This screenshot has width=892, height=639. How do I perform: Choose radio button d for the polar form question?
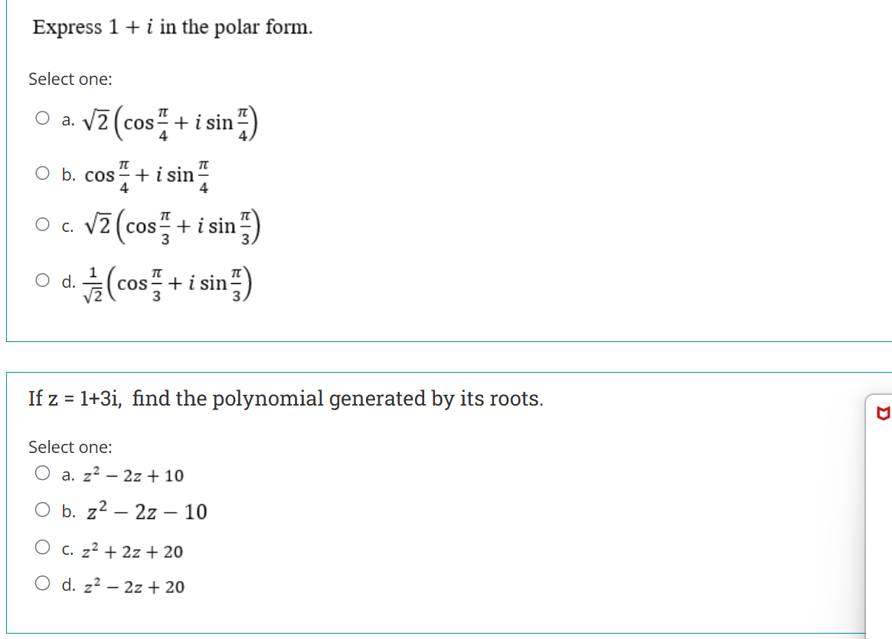click(42, 280)
